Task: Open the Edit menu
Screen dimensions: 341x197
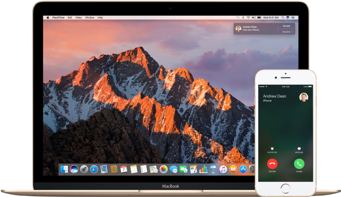Action: [x=70, y=18]
